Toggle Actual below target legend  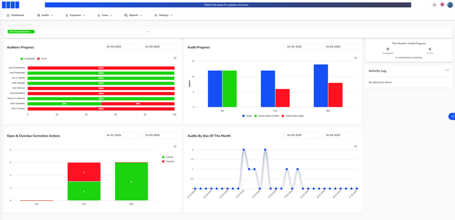click(x=293, y=116)
